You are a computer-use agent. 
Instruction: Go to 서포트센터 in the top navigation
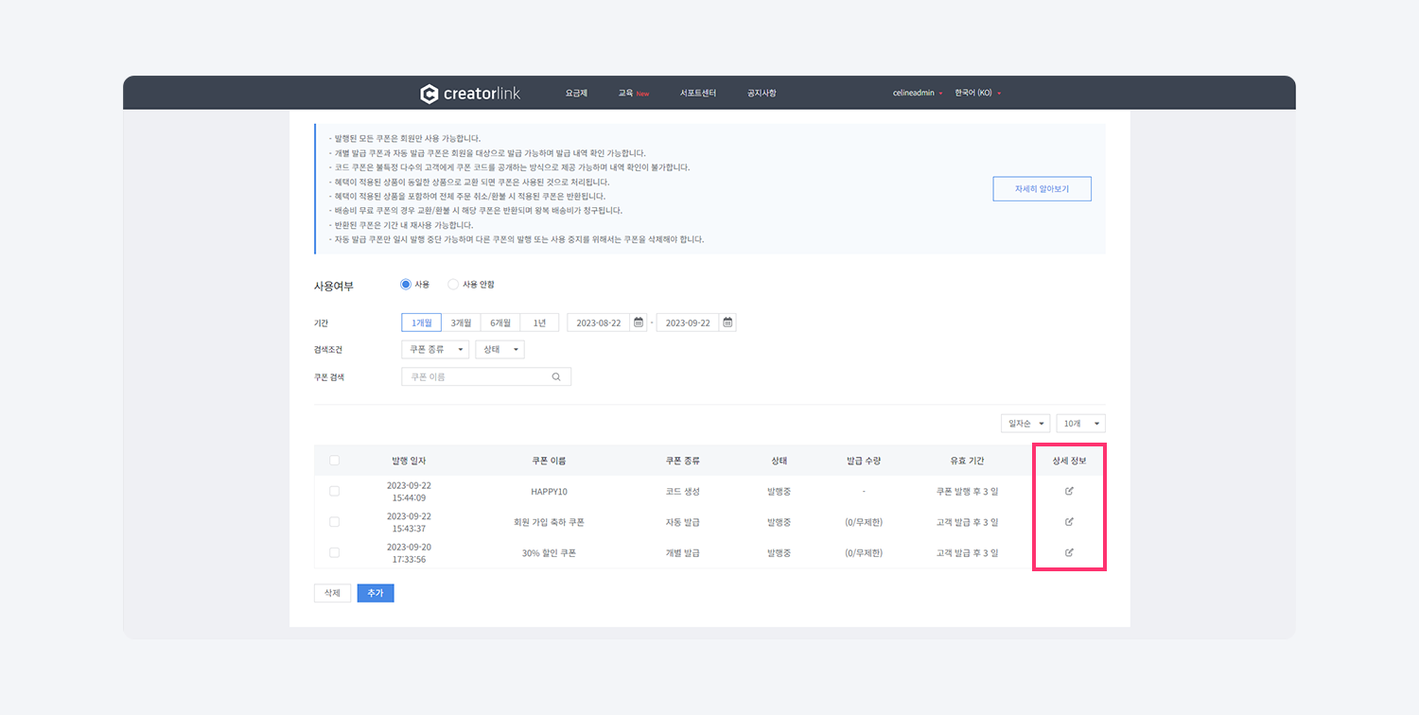coord(697,94)
